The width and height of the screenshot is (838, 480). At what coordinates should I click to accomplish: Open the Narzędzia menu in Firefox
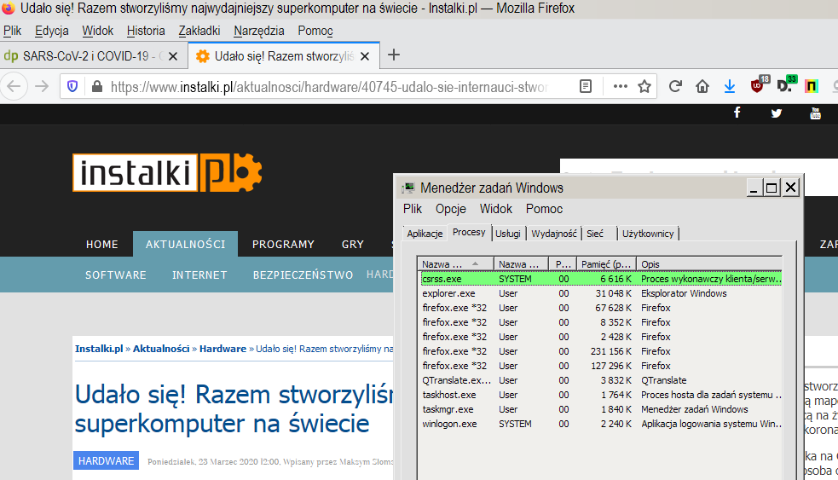258,31
